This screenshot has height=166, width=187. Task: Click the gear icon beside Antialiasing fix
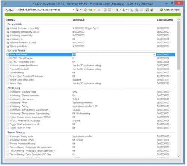[x=8, y=39]
